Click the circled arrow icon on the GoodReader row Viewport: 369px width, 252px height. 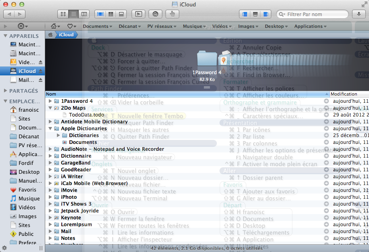click(326, 170)
